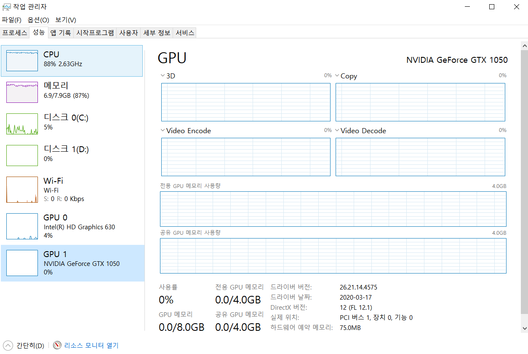Click the 0.0/8.0GB GPU memory value
The image size is (528, 354).
[181, 327]
